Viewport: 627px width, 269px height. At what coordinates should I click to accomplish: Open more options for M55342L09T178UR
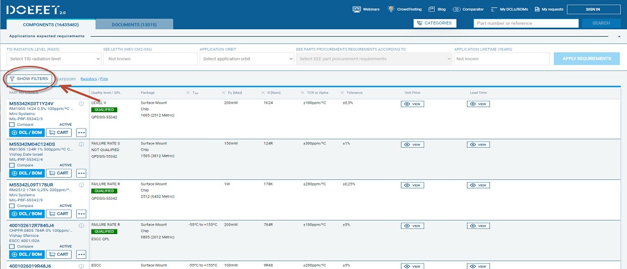pyautogui.click(x=81, y=214)
